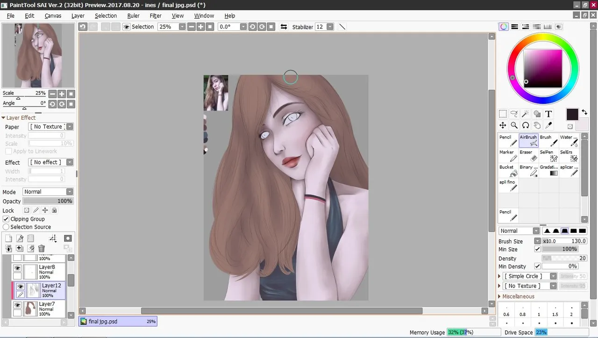Screen dimensions: 598x338
Task: Open the Filter menu
Action: pyautogui.click(x=156, y=15)
